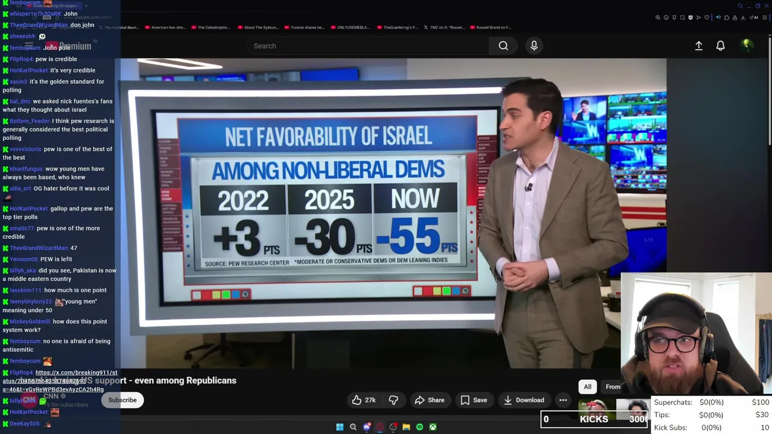Click the streamer webcam overlay
This screenshot has width=772, height=434.
click(696, 335)
